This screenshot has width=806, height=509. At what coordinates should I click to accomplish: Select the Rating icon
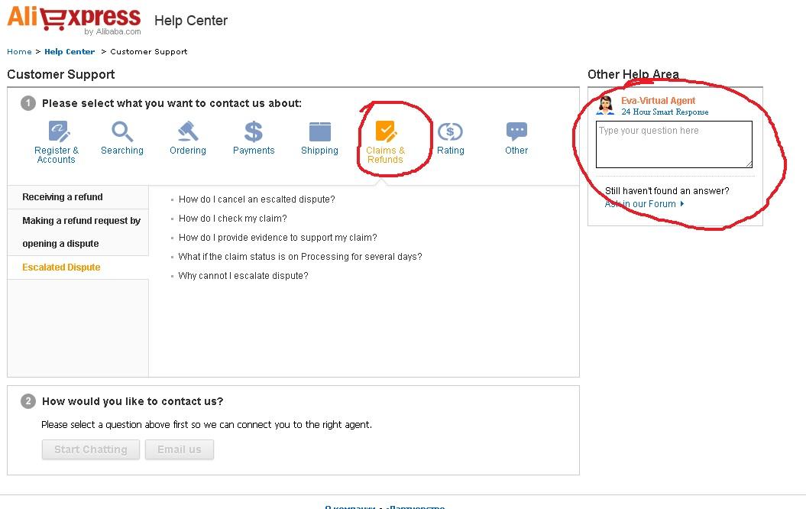tap(450, 131)
